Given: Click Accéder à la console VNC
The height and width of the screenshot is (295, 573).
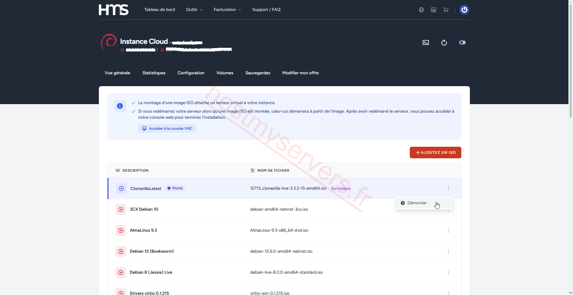Looking at the screenshot, I should 167,128.
